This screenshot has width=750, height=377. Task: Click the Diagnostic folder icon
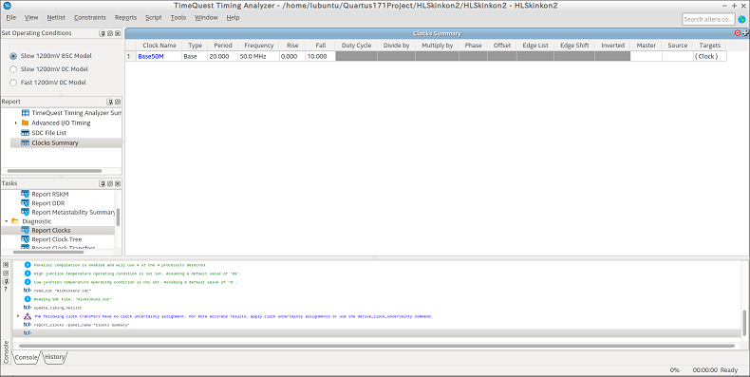pyautogui.click(x=15, y=221)
